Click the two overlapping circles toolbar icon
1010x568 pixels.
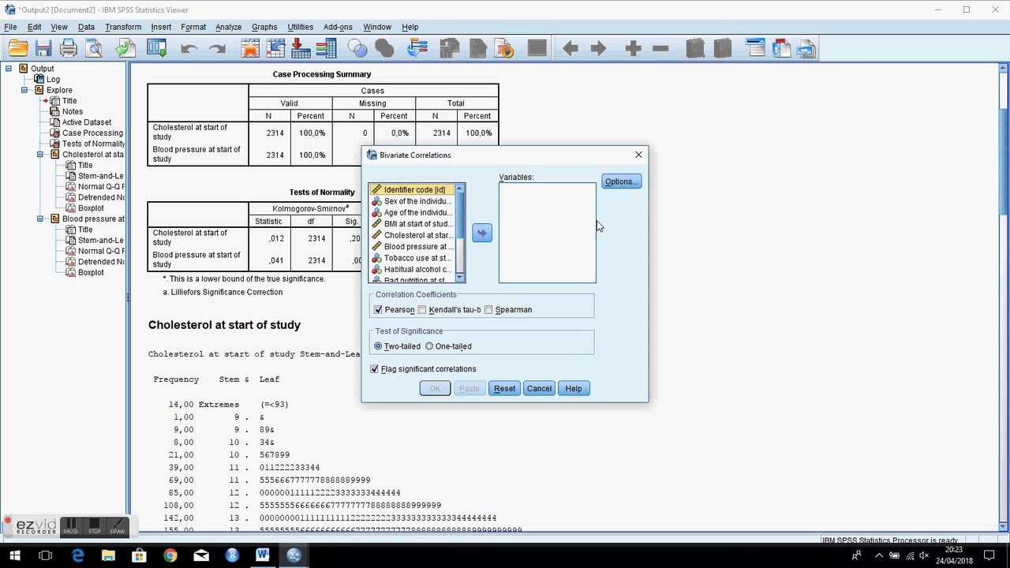tap(357, 49)
